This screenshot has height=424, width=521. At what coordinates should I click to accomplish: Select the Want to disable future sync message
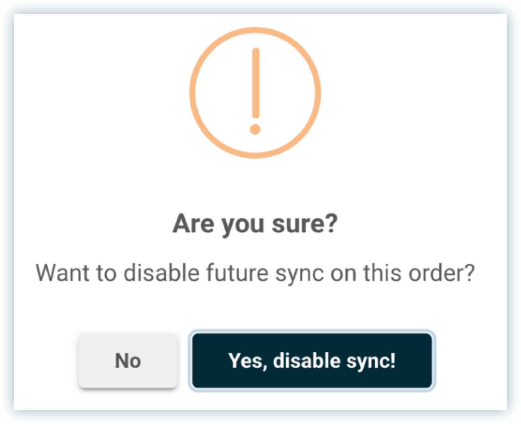point(255,272)
